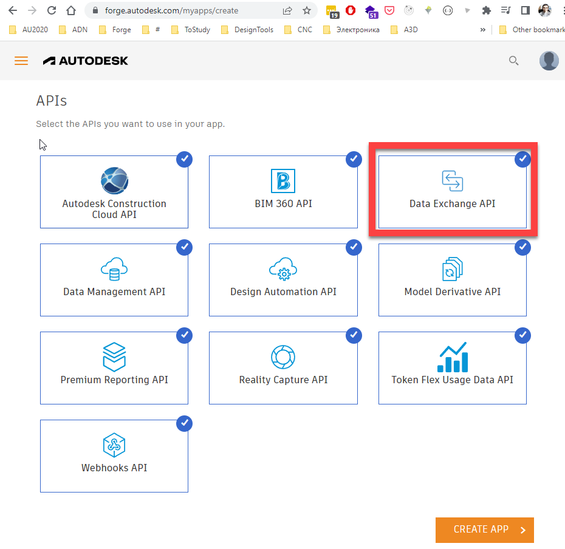
Task: Click the Pocket extension icon
Action: (x=389, y=10)
